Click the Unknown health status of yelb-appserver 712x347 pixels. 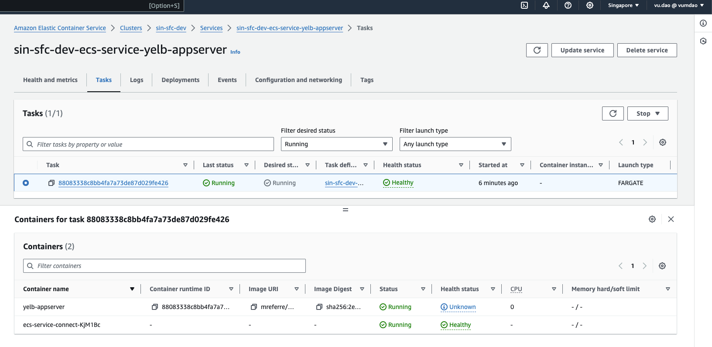point(458,307)
